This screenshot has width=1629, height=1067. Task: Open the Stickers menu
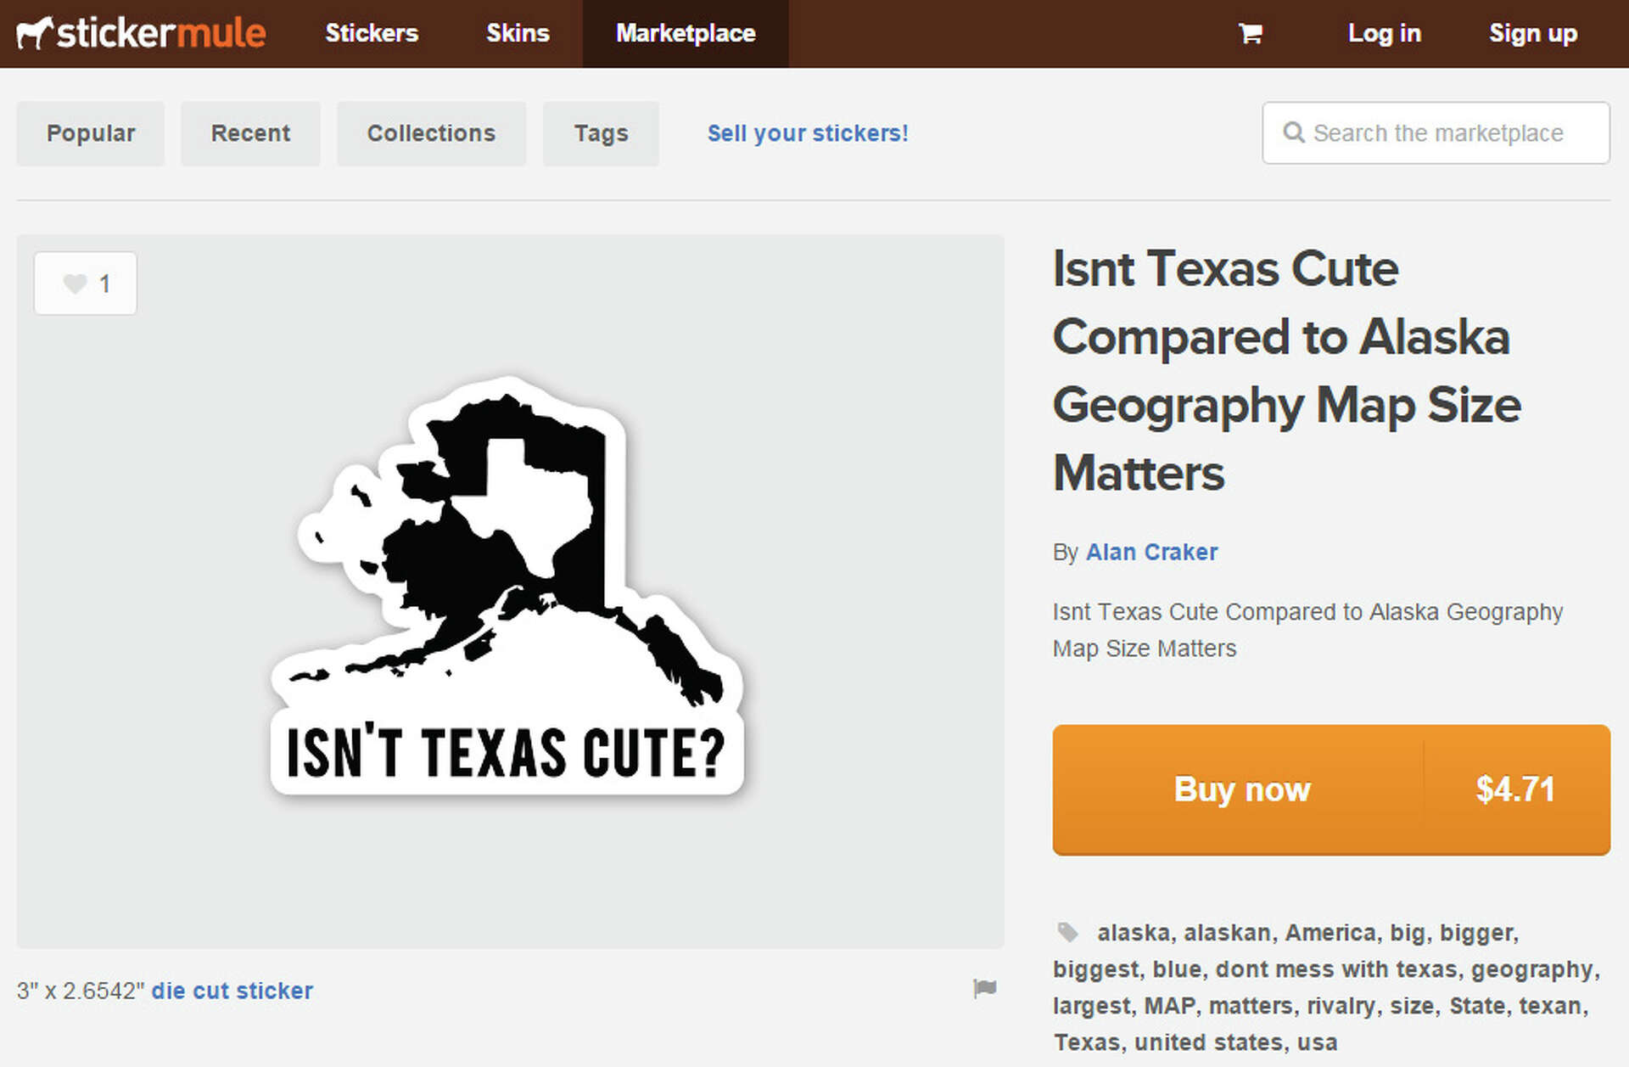(x=372, y=33)
